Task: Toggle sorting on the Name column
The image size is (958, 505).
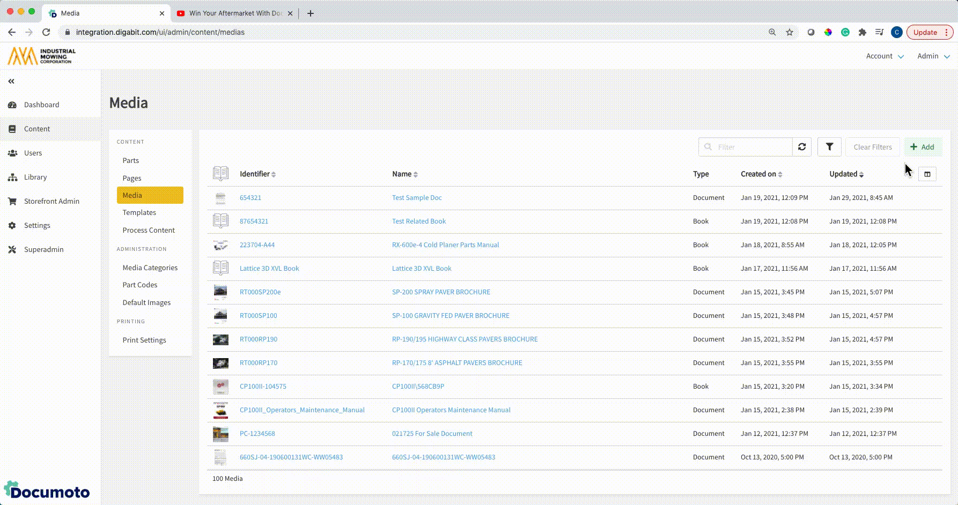Action: pos(405,174)
